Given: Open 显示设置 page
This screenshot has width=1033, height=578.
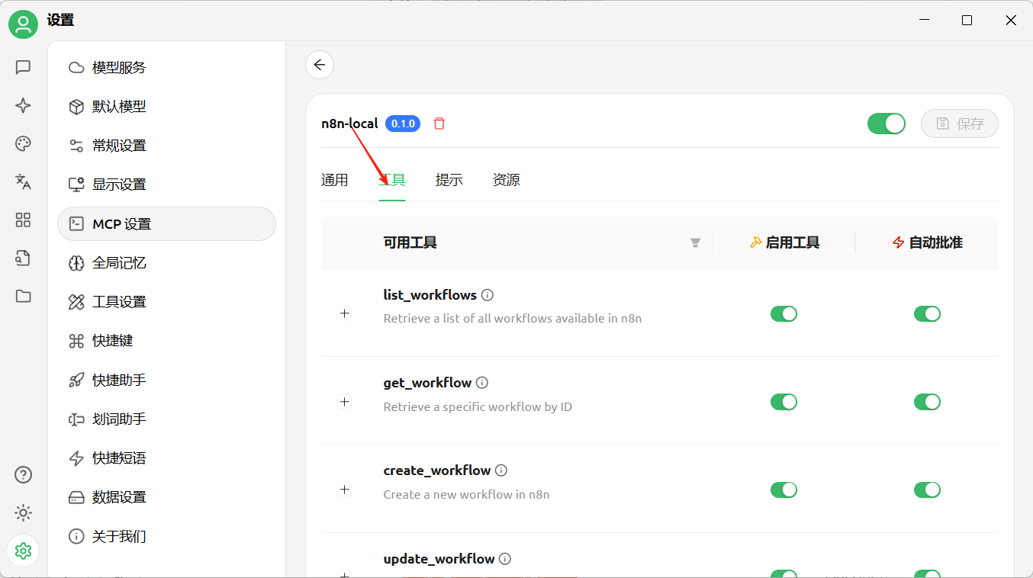Looking at the screenshot, I should [x=166, y=185].
